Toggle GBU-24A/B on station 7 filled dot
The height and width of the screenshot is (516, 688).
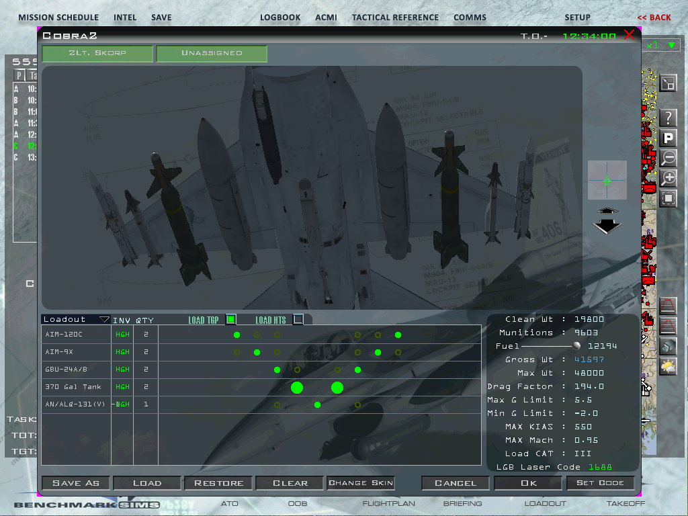click(357, 370)
